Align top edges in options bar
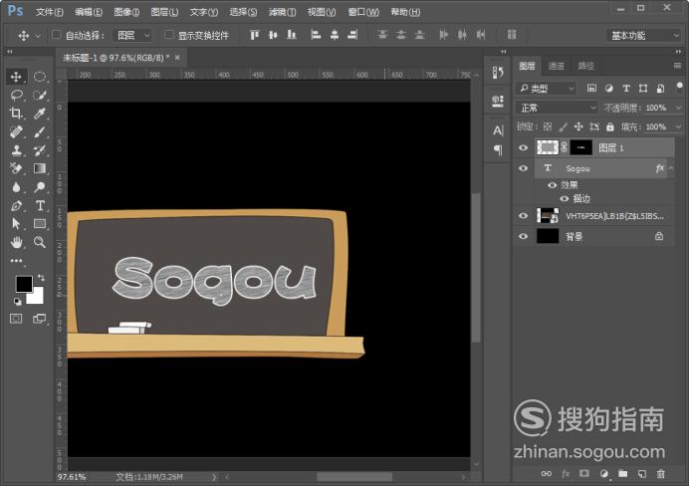The image size is (689, 486). click(255, 35)
